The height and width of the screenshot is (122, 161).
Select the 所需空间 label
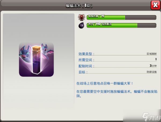pyautogui.click(x=86, y=60)
